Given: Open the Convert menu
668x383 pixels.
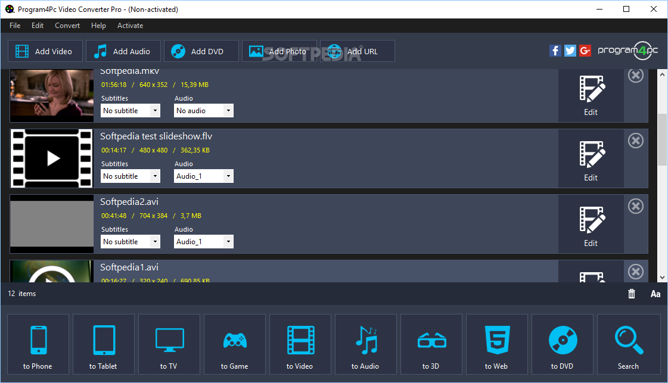Looking at the screenshot, I should point(67,26).
